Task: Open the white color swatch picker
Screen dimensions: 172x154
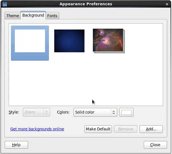Action: tap(126, 112)
